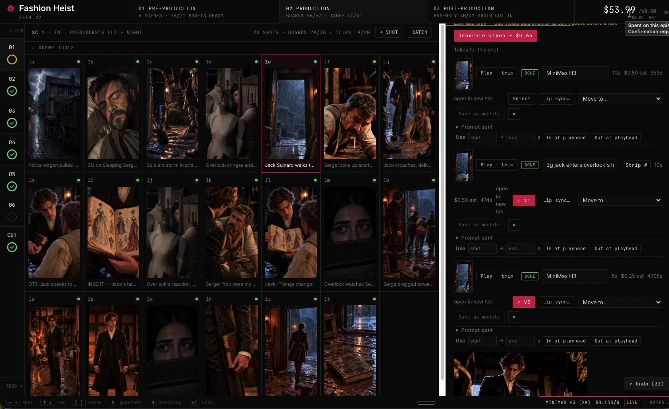Click the first take's Play · trim button
669x409 pixels.
coord(497,73)
